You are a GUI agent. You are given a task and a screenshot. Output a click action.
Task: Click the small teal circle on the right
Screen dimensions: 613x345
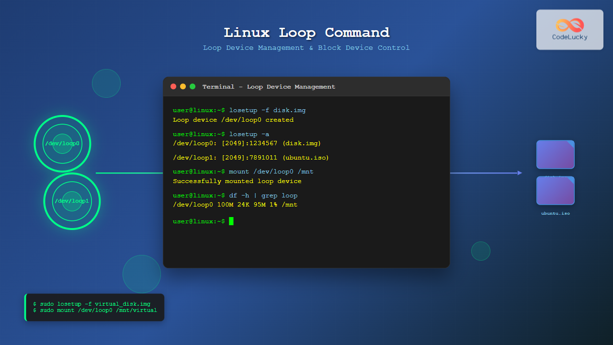coord(480,251)
